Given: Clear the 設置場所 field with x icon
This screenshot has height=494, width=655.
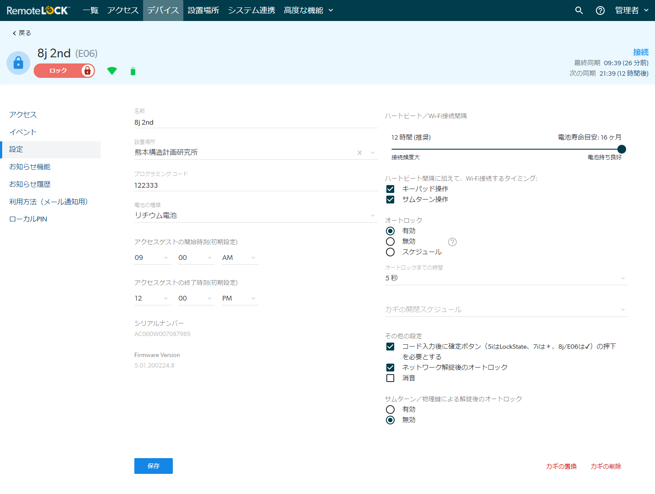Looking at the screenshot, I should click(360, 153).
